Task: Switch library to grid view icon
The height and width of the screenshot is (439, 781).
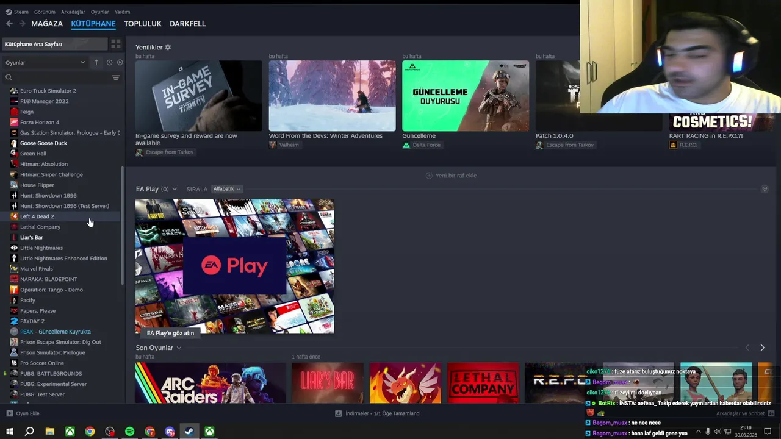Action: coord(115,44)
